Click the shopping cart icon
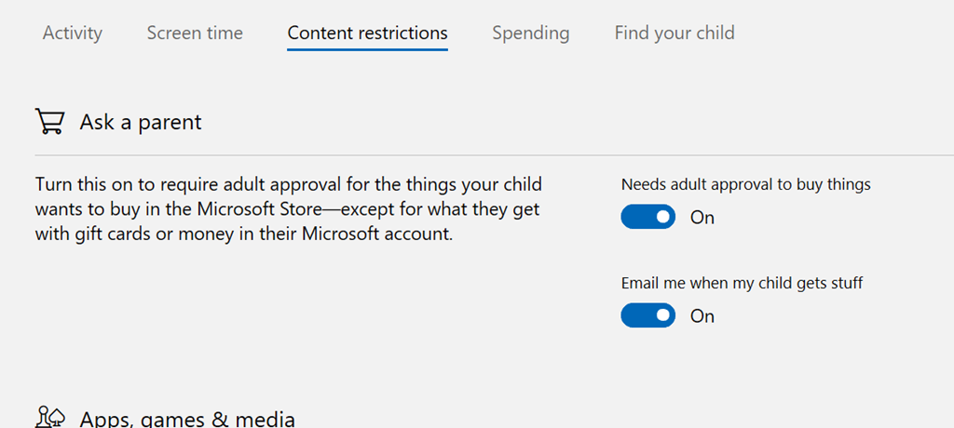This screenshot has height=428, width=954. (49, 122)
